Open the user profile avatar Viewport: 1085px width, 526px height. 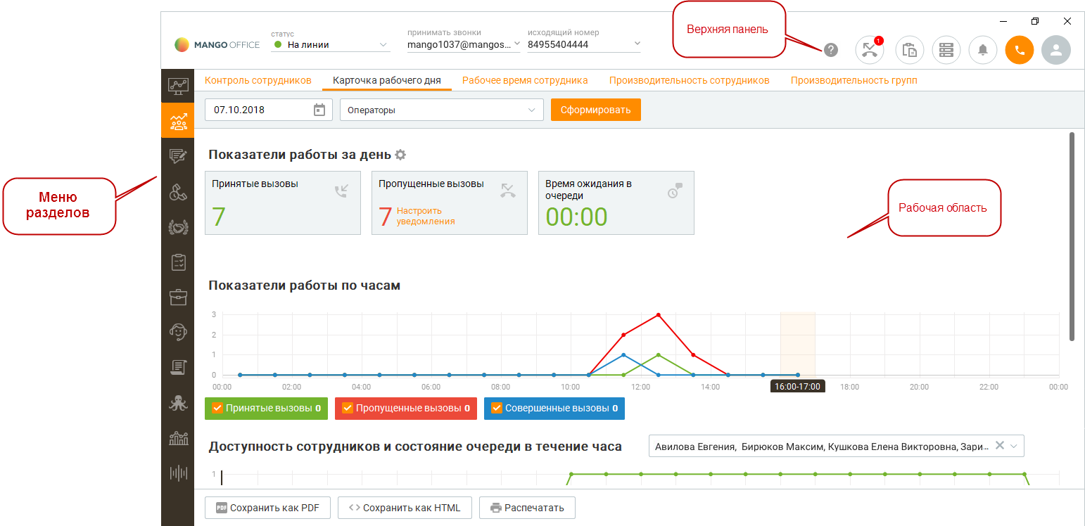coord(1056,50)
